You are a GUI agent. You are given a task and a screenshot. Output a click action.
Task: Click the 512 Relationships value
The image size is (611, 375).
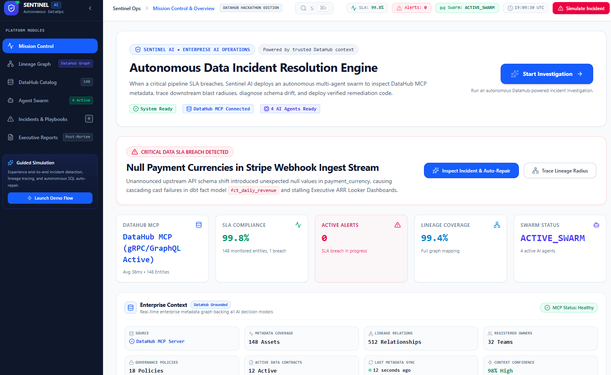pos(395,342)
